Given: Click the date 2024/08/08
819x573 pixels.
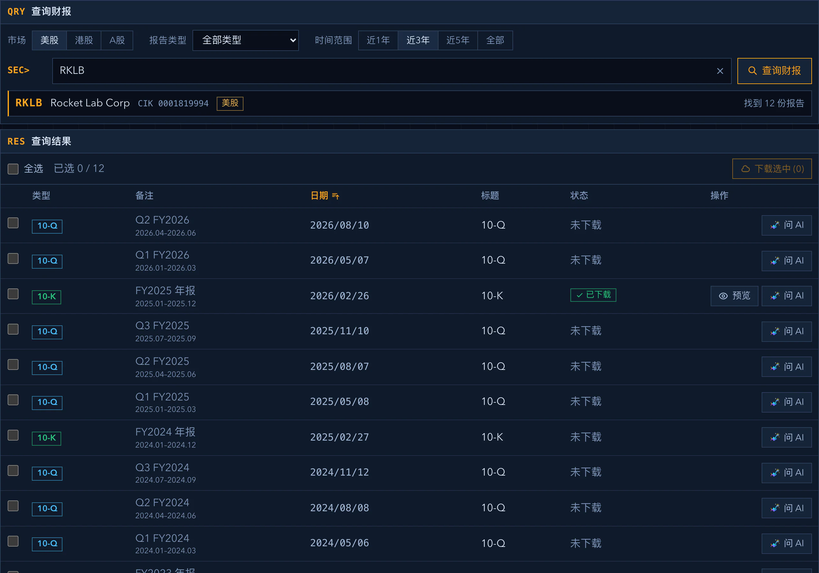Looking at the screenshot, I should click(340, 508).
